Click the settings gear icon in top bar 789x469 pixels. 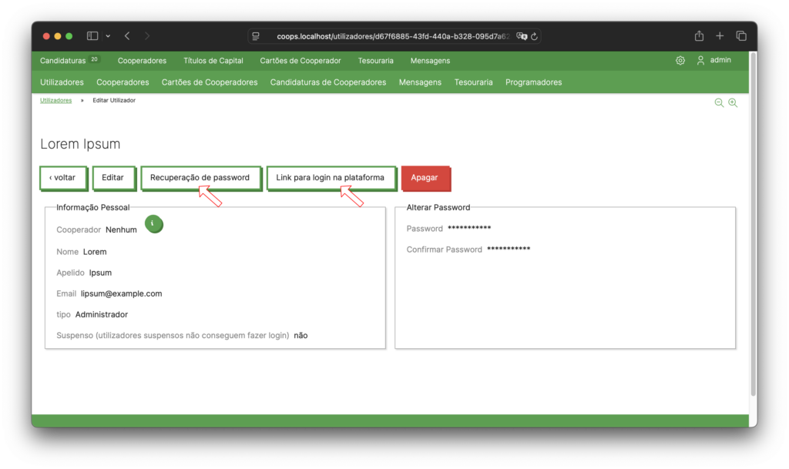tap(680, 61)
